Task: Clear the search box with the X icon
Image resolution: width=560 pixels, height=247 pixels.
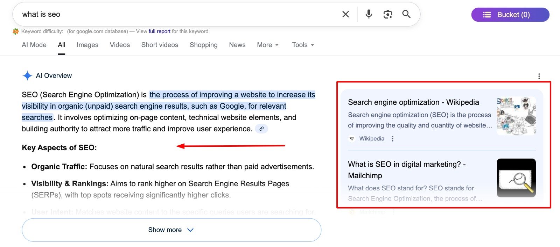Action: [345, 14]
